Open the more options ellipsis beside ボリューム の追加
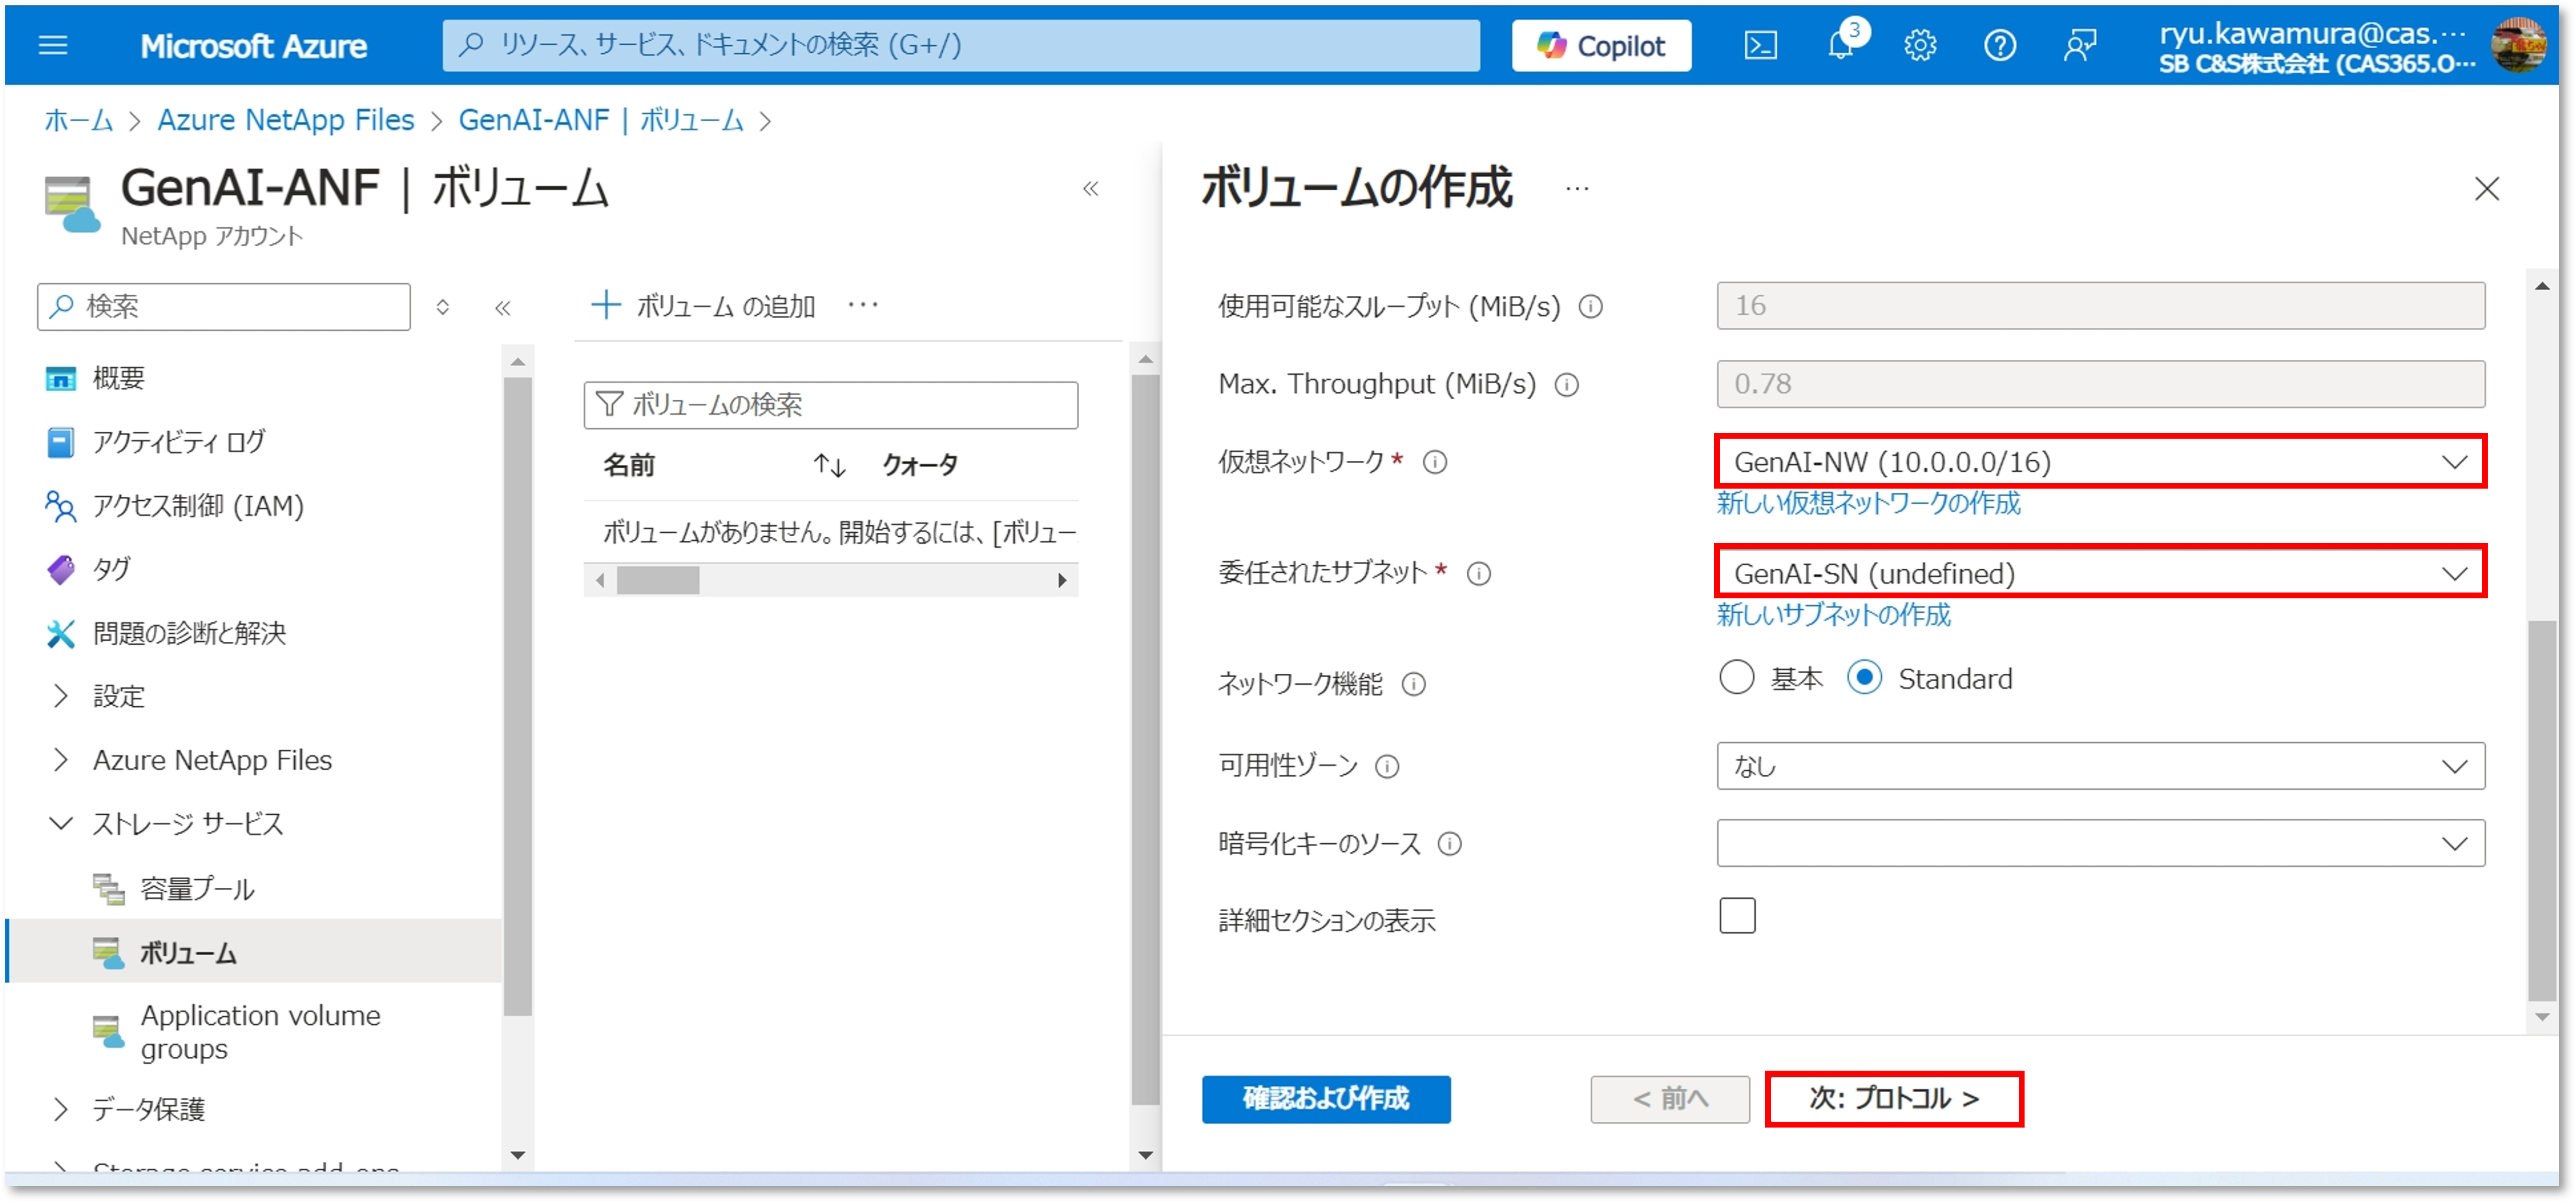The width and height of the screenshot is (2576, 1203). point(863,305)
